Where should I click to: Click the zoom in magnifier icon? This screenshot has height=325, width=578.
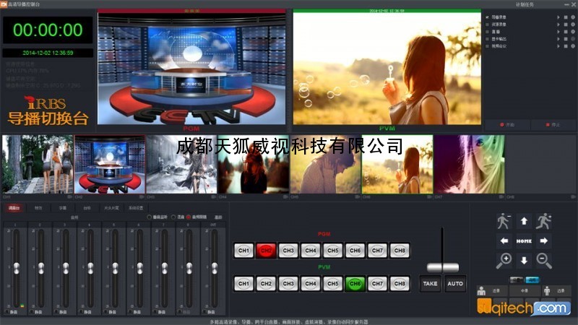click(x=504, y=261)
